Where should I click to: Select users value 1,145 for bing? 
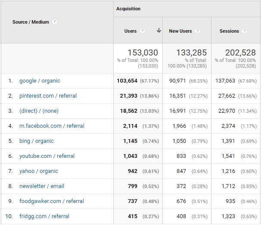130,141
